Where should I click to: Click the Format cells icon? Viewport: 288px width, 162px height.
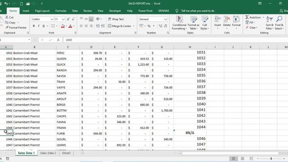click(x=236, y=19)
